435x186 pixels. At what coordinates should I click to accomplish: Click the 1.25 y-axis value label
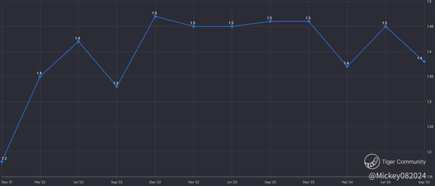(x=429, y=127)
